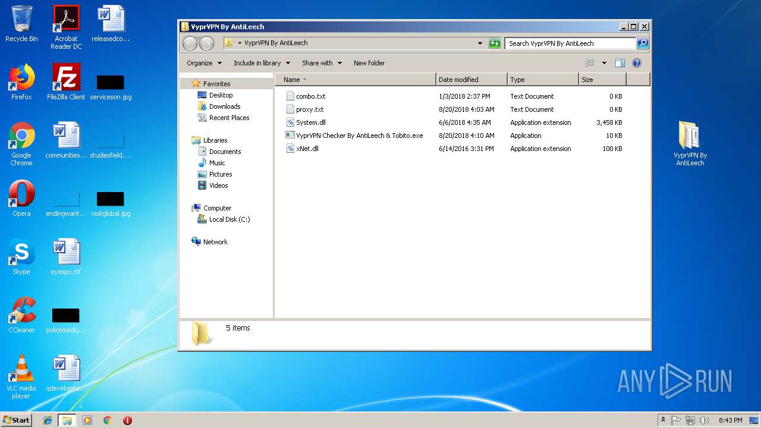Sort by the Date modified column header
Screen dimensions: 761x428
tap(471, 80)
